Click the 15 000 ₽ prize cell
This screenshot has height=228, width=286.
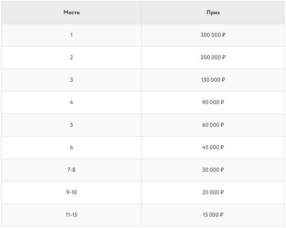pos(213,215)
